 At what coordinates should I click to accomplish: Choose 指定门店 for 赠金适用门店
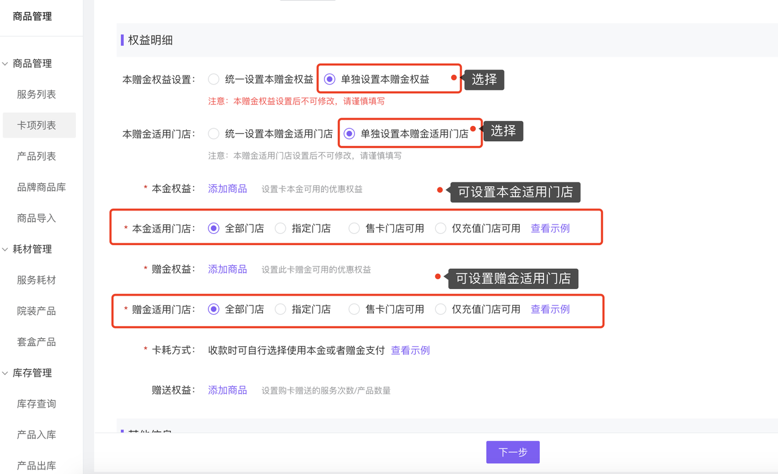tap(280, 309)
